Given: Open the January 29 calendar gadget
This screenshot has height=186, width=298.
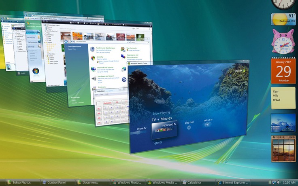Looking at the screenshot, I should 283,70.
